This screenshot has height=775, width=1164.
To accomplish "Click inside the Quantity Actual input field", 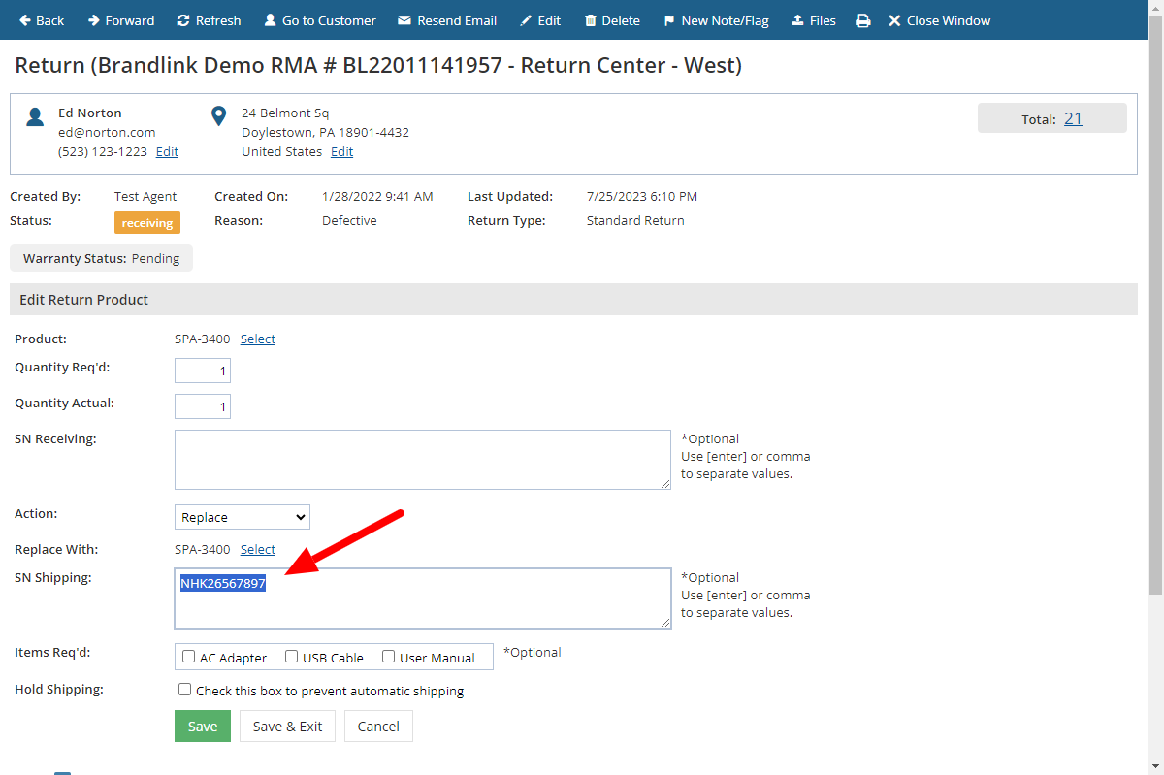I will [x=202, y=405].
